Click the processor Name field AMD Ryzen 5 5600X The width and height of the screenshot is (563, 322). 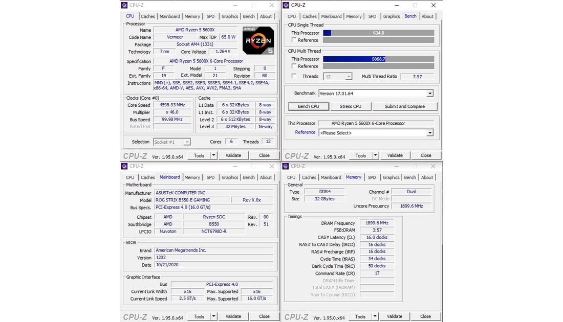pos(195,30)
